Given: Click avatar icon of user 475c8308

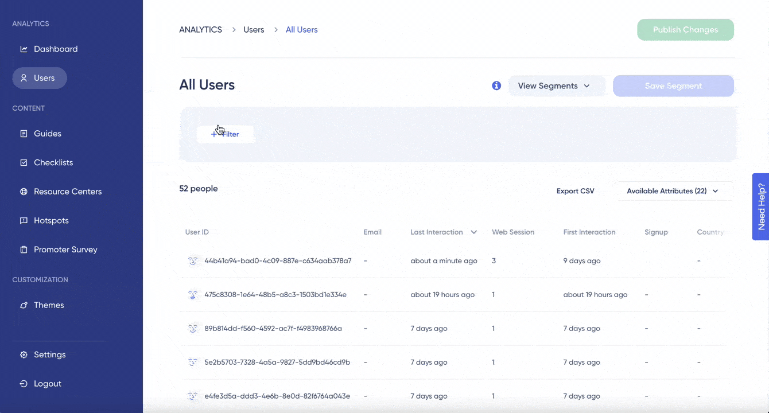Looking at the screenshot, I should click(x=193, y=295).
